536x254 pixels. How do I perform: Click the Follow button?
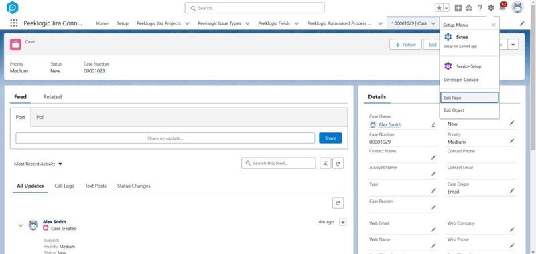pos(405,45)
